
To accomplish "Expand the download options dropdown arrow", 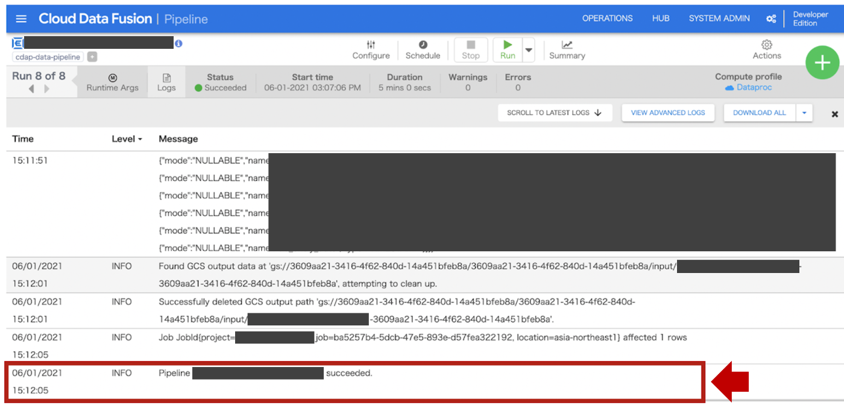I will coord(804,113).
